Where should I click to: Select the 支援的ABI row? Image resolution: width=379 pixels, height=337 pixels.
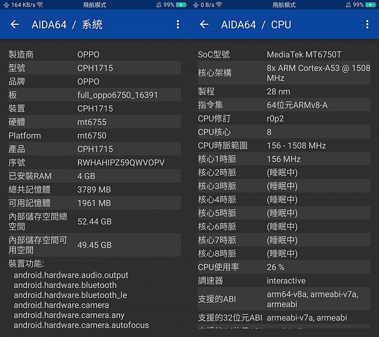coord(284,299)
